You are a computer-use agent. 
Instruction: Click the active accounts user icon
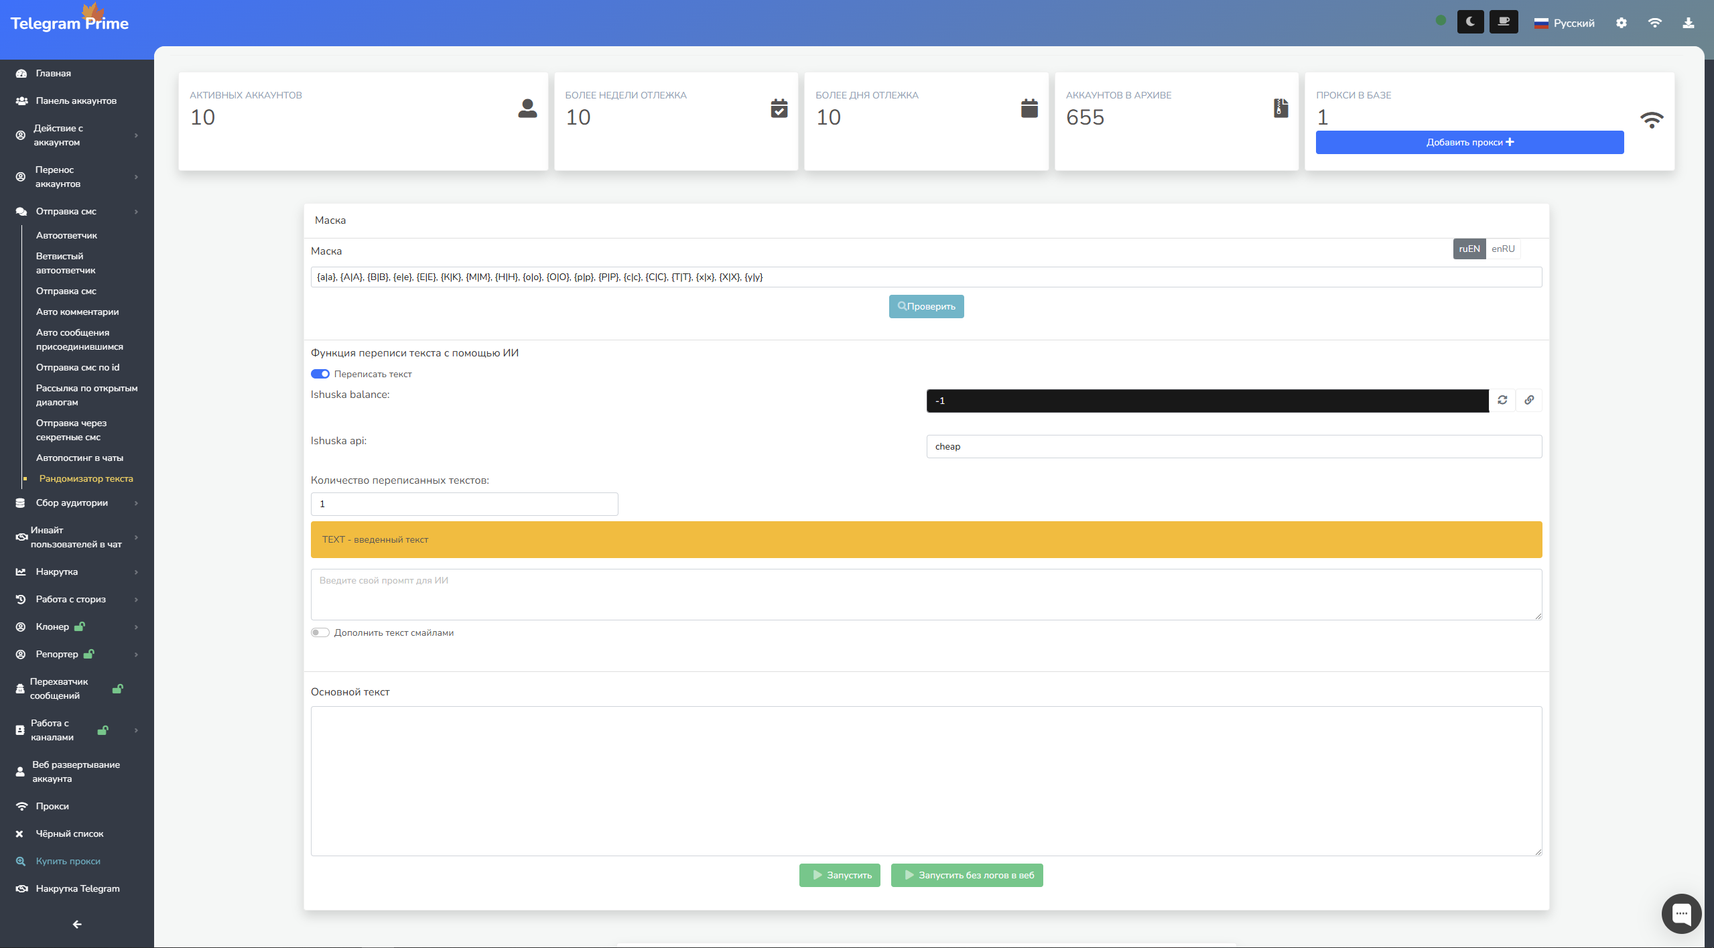(527, 109)
